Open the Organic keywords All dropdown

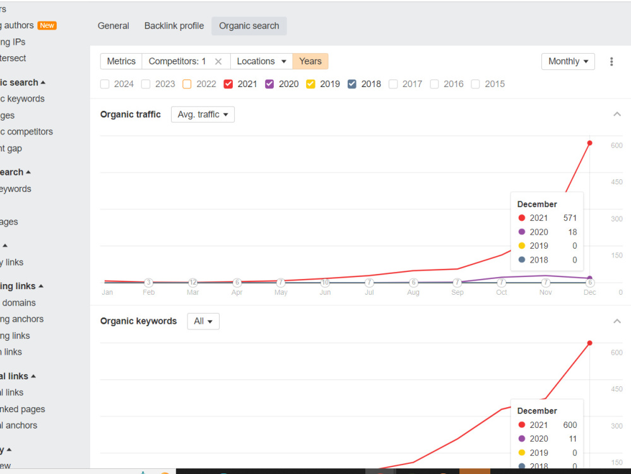[203, 321]
